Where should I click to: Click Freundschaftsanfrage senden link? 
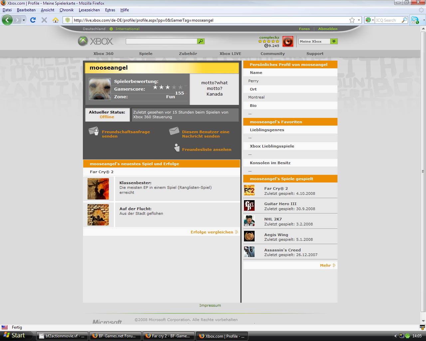click(126, 134)
